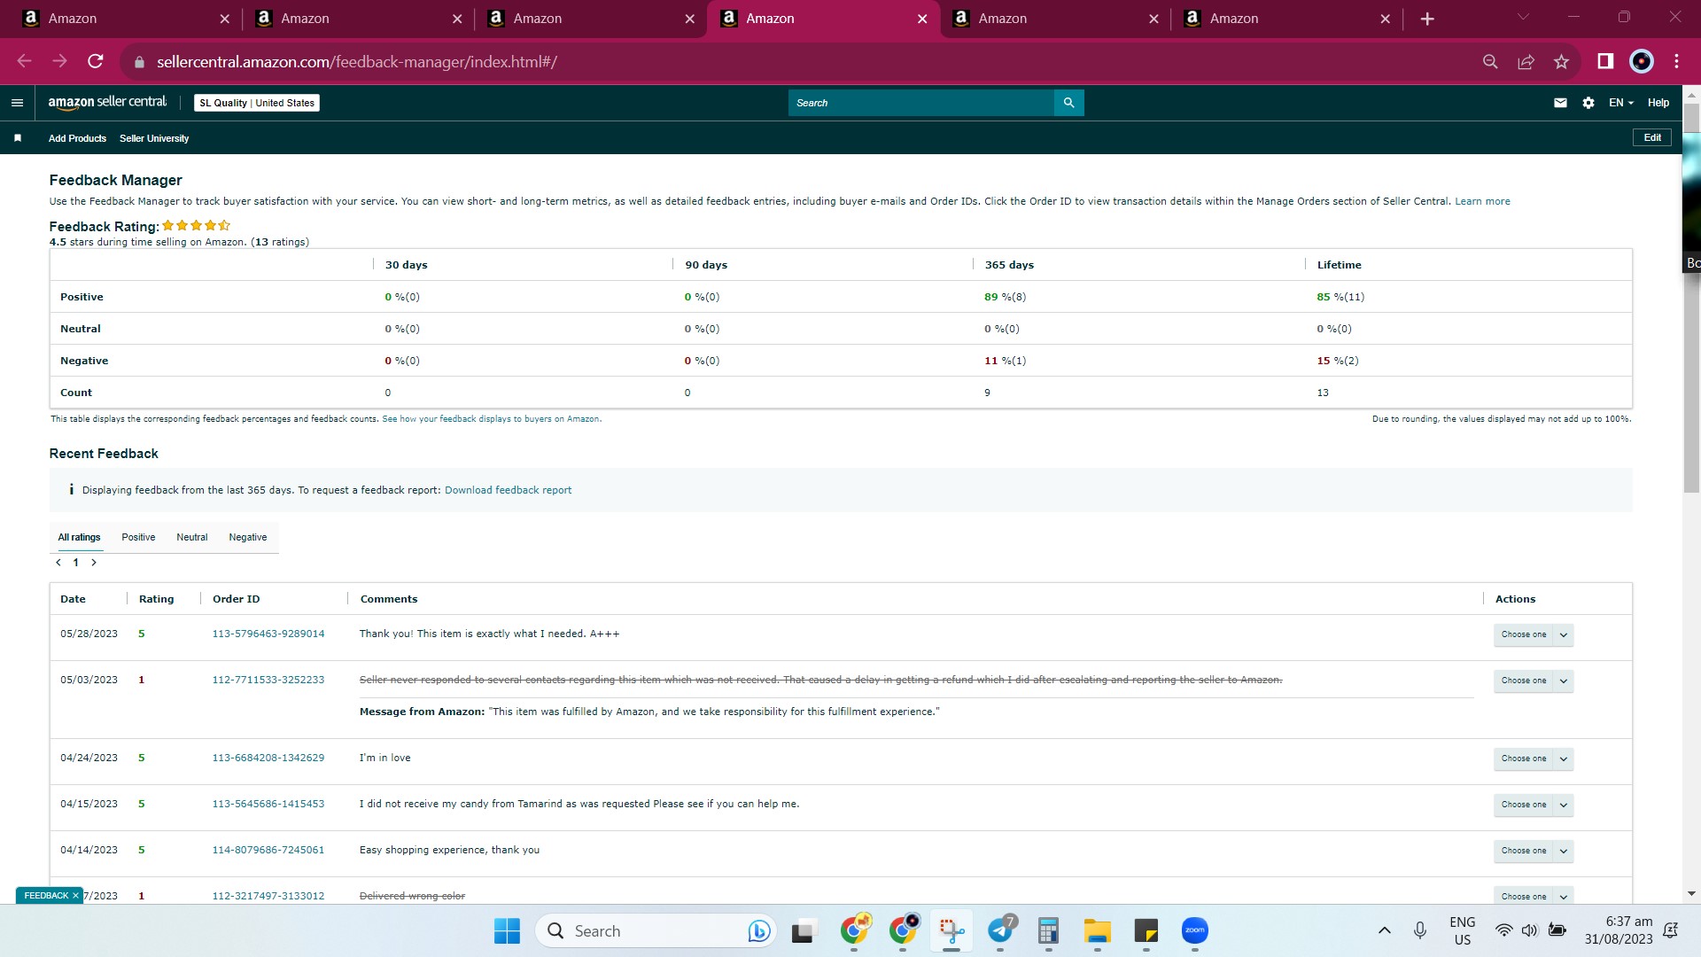The image size is (1701, 957).
Task: Select the All ratings tab
Action: (x=80, y=537)
